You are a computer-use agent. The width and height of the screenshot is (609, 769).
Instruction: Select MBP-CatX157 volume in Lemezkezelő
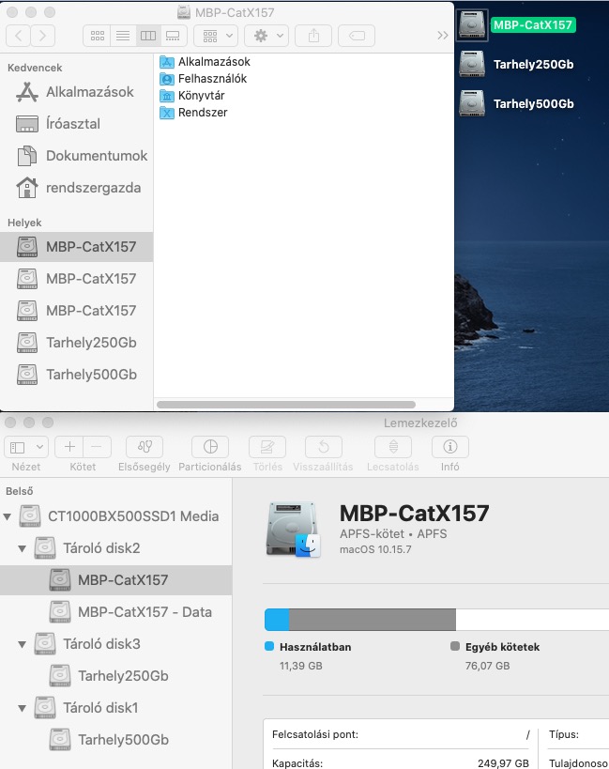pyautogui.click(x=115, y=579)
